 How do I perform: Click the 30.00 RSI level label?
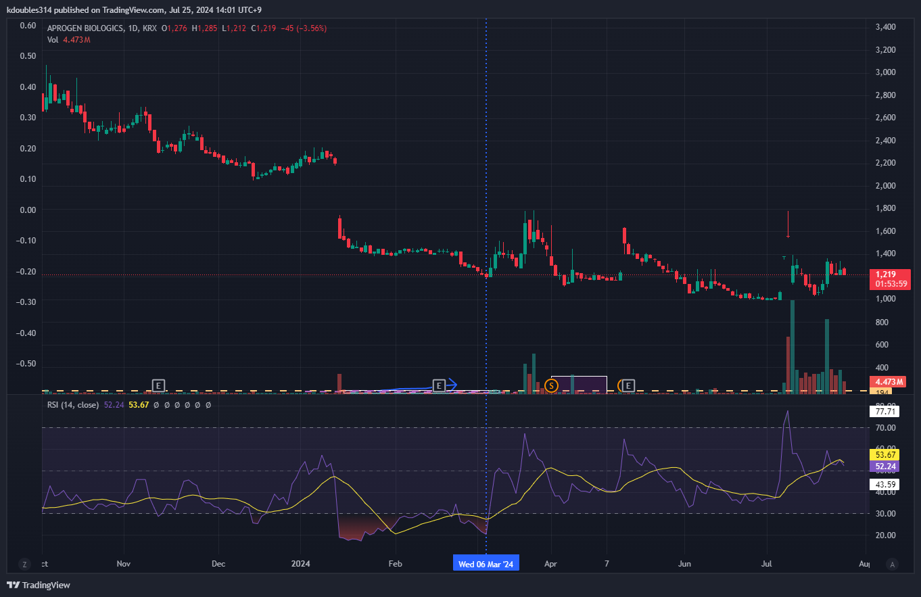(886, 514)
